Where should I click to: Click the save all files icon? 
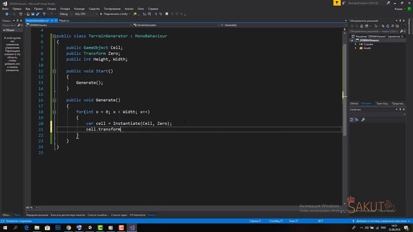click(37, 14)
